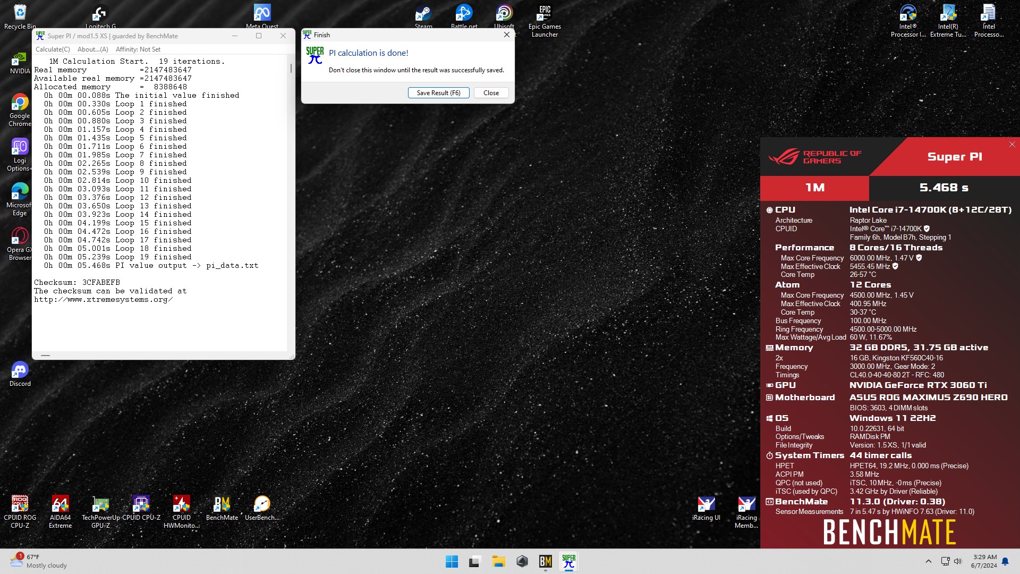Show hidden system tray icons
This screenshot has width=1020, height=574.
click(x=928, y=561)
